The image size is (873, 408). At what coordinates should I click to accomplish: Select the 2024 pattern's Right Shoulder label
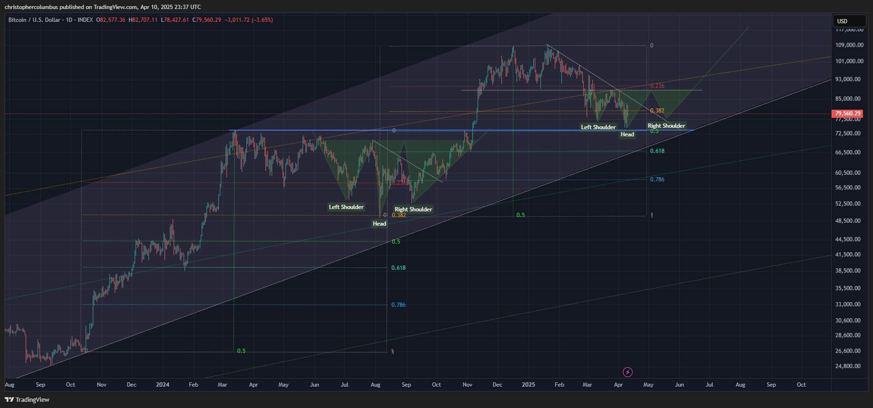pyautogui.click(x=413, y=209)
